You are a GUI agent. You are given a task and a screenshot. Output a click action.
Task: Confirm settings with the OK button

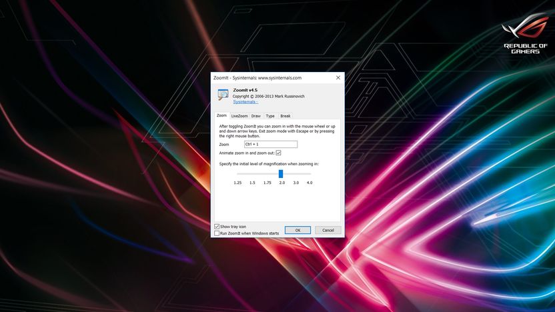tap(298, 230)
